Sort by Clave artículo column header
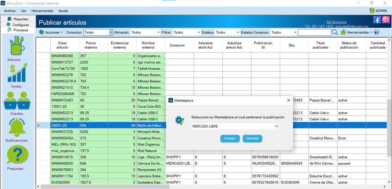This screenshot has height=189, width=392. tap(65, 45)
